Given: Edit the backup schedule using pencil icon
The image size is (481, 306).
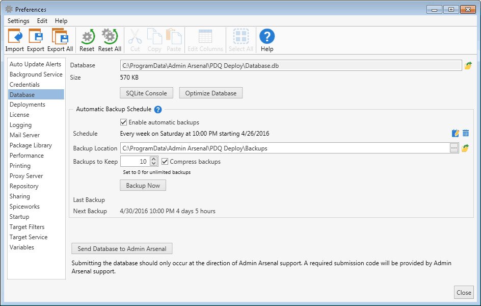Looking at the screenshot, I should 456,133.
